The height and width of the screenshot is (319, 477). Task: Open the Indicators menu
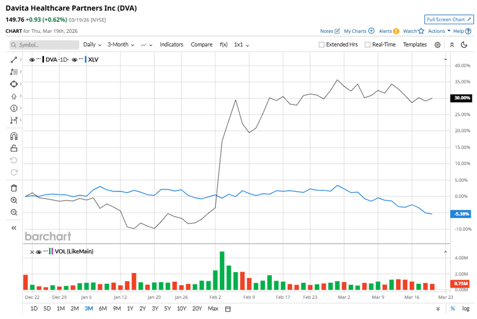click(x=171, y=45)
